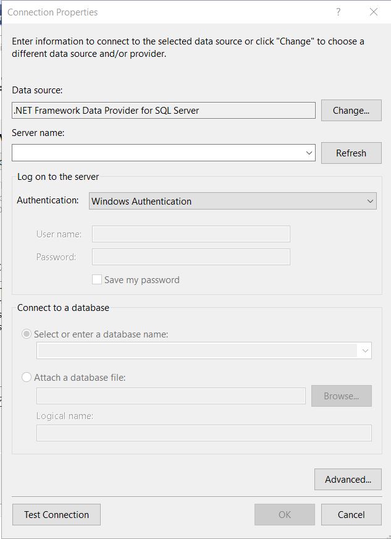The height and width of the screenshot is (539, 391).
Task: Click the Password field
Action: 191,257
